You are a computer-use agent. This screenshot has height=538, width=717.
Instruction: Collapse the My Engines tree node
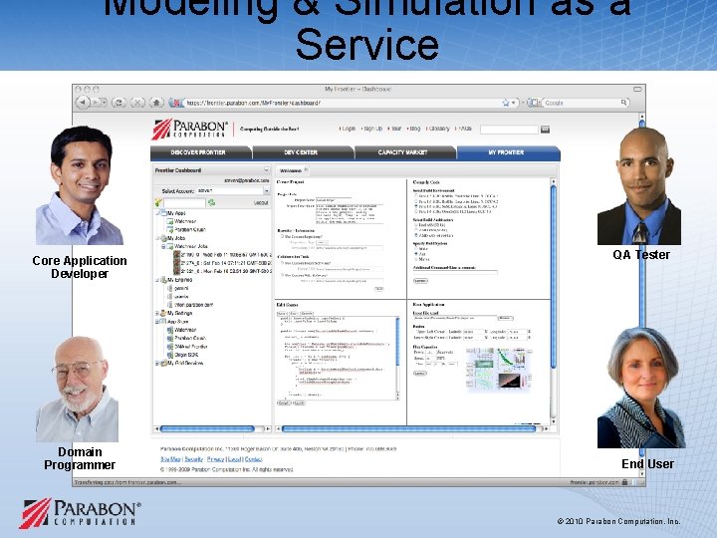(x=157, y=280)
